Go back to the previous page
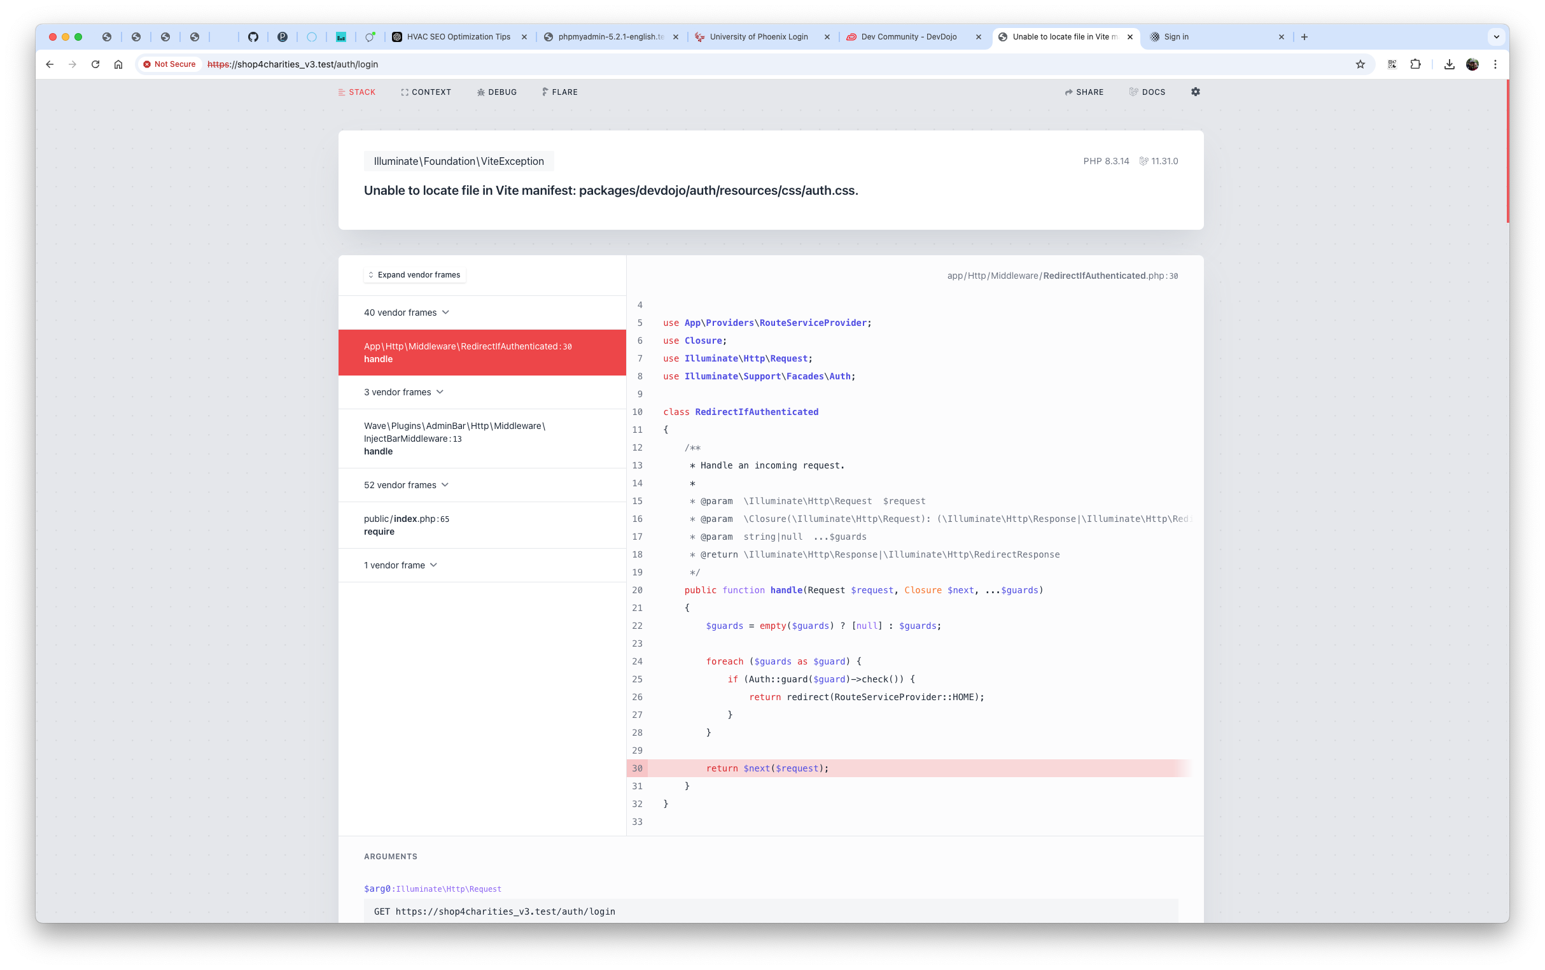The image size is (1545, 970). click(x=50, y=64)
